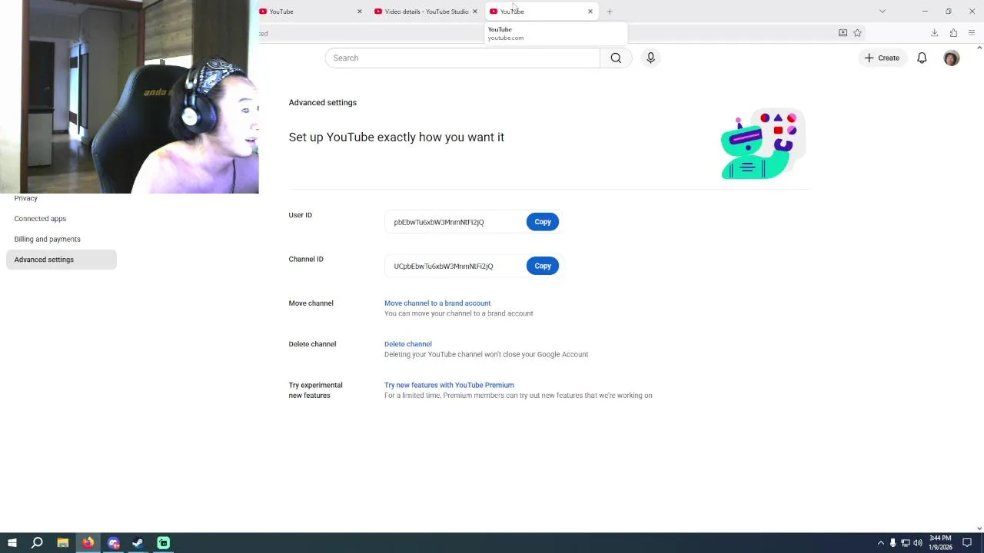Open the taskbar clock and date
This screenshot has width=984, height=553.
(940, 543)
